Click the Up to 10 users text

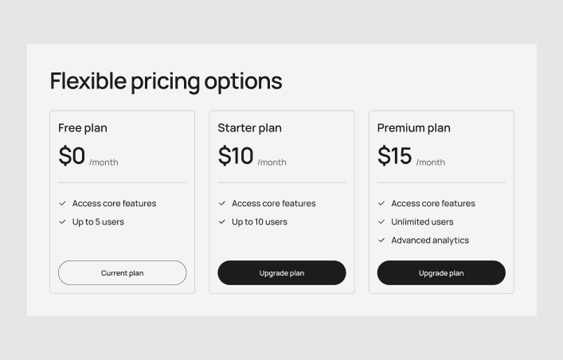pyautogui.click(x=260, y=222)
